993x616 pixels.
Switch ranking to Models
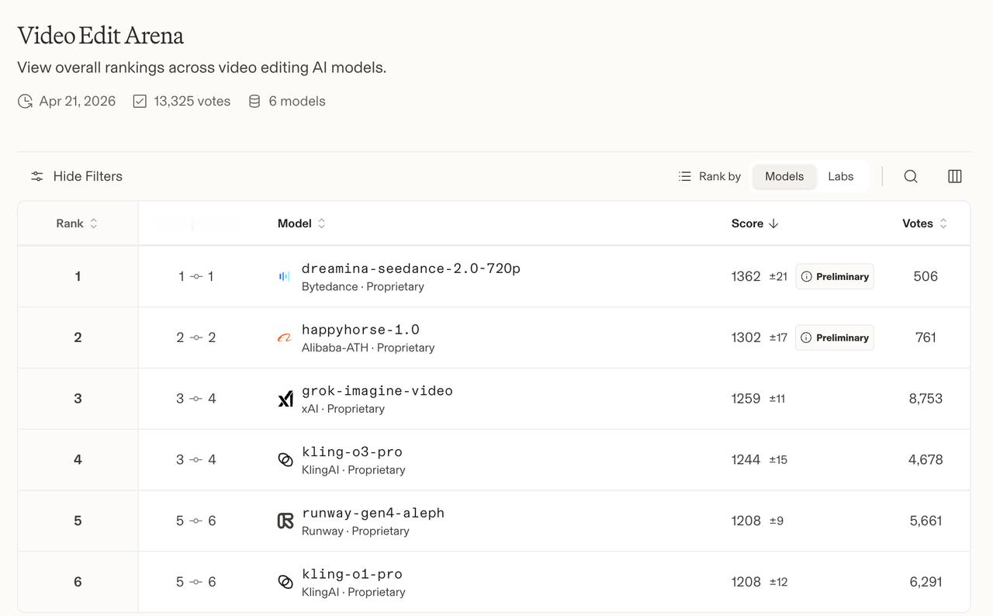[784, 177]
